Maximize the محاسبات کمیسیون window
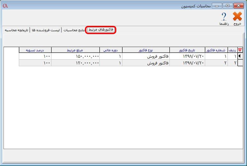Screen dimensions: 247x166 coord(228,6)
